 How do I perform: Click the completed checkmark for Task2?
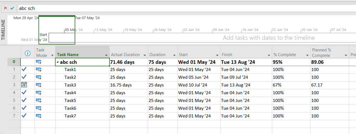point(24,77)
